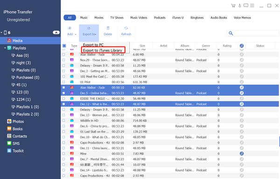280x179 pixels.
Task: Click the Delete trash icon
Action: [x=108, y=28]
